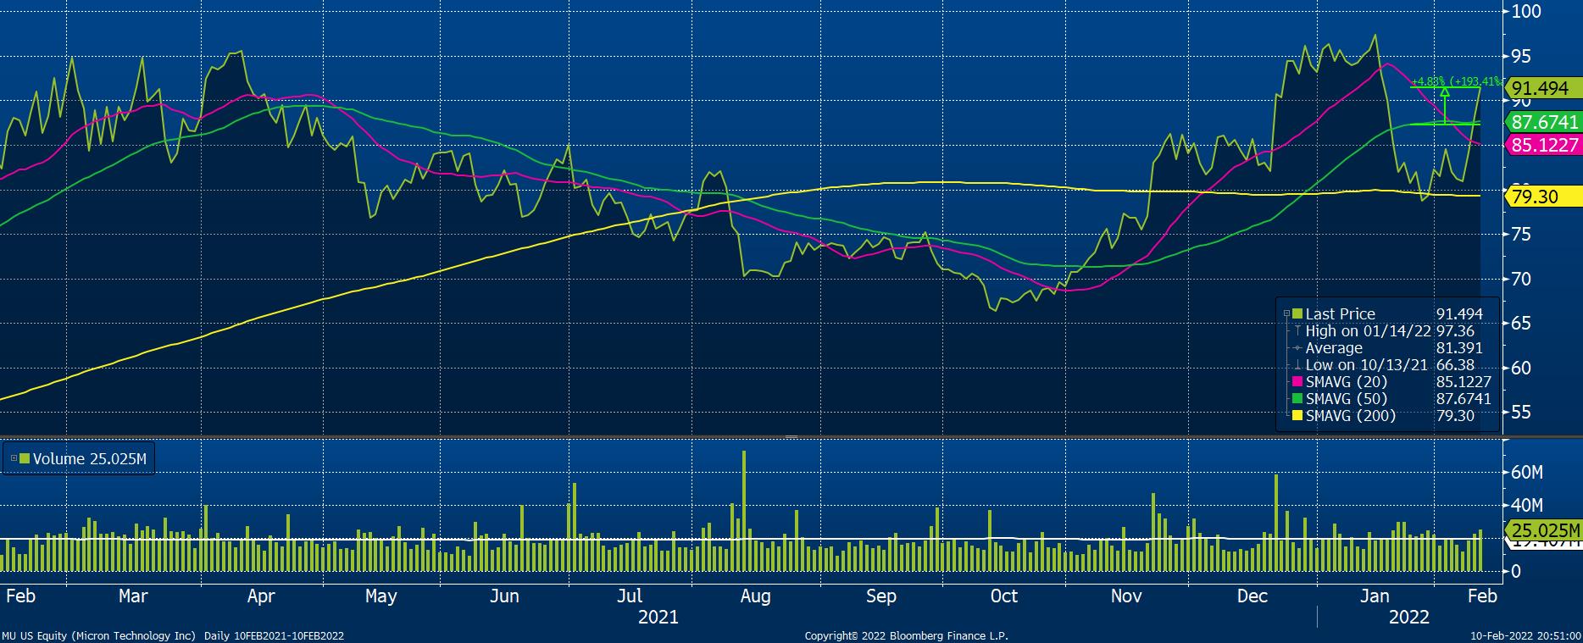The height and width of the screenshot is (643, 1583).
Task: Click the Dec label on time axis
Action: click(1253, 596)
